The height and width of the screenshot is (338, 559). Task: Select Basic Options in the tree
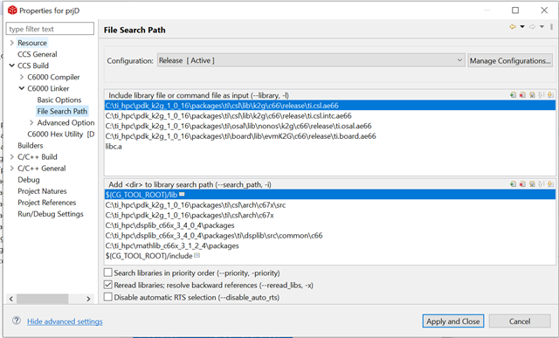click(x=59, y=100)
